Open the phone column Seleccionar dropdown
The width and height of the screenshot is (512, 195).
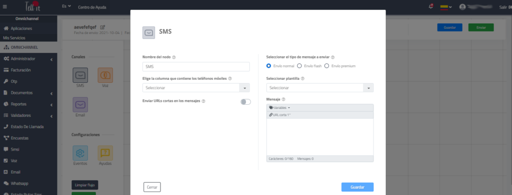coord(196,88)
